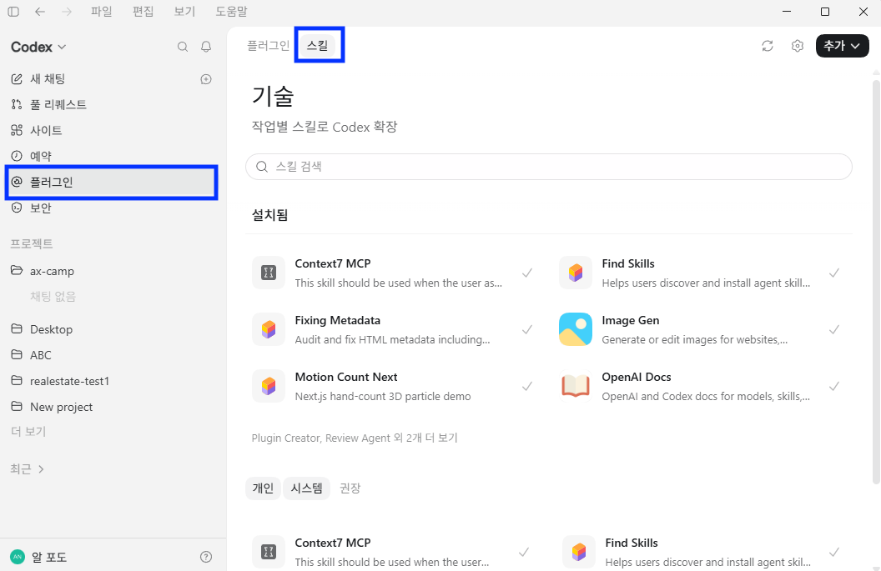Toggle the sidebar panel icon
Viewport: 881px width, 571px height.
[x=13, y=12]
